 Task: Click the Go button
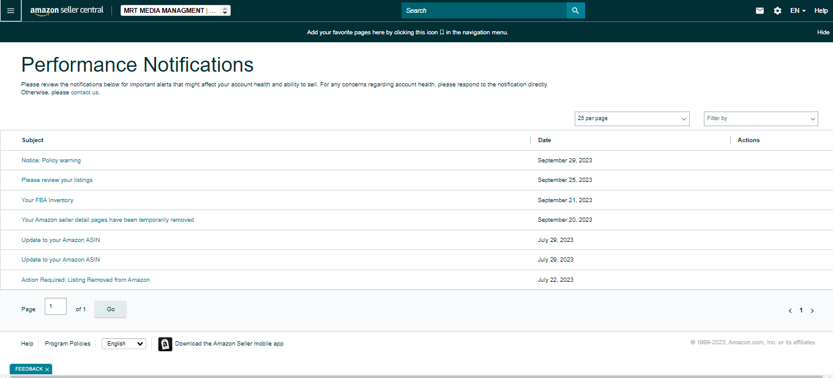tap(111, 309)
